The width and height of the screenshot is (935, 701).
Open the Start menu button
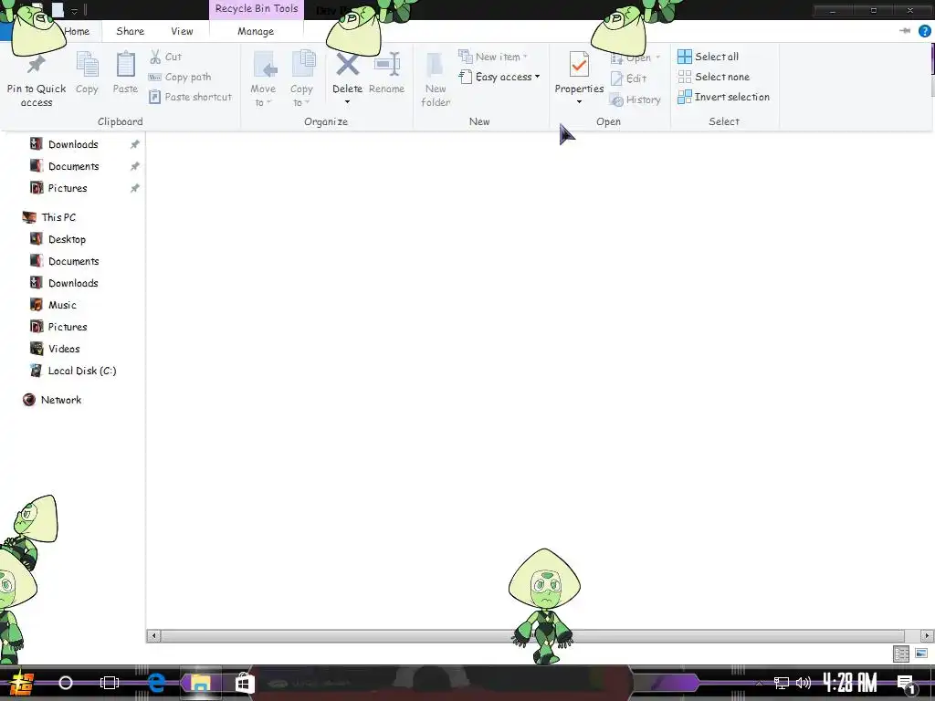pos(22,683)
